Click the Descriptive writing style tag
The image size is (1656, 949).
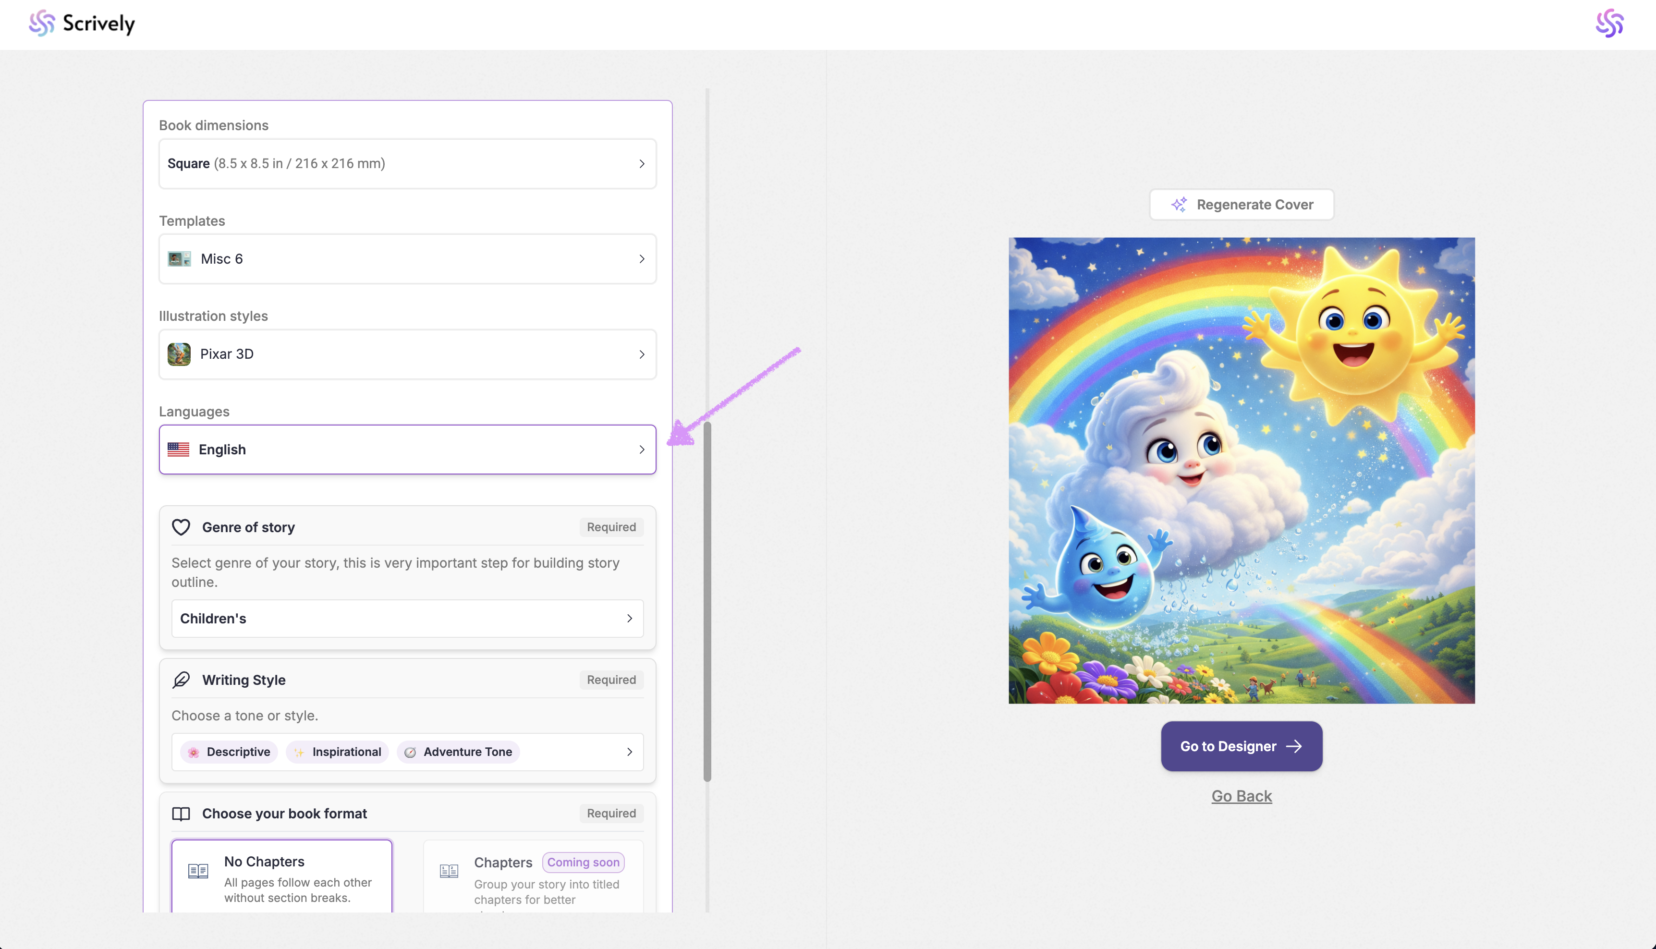pos(229,752)
